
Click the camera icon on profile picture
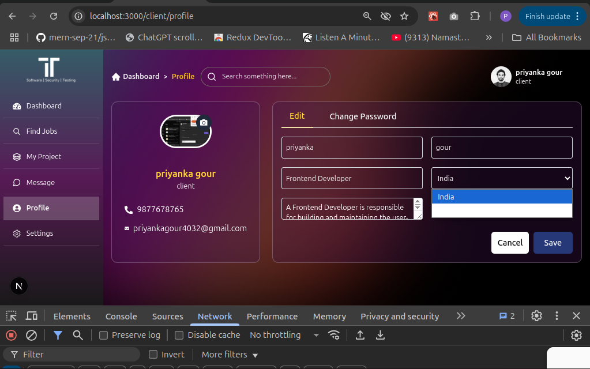pos(203,122)
